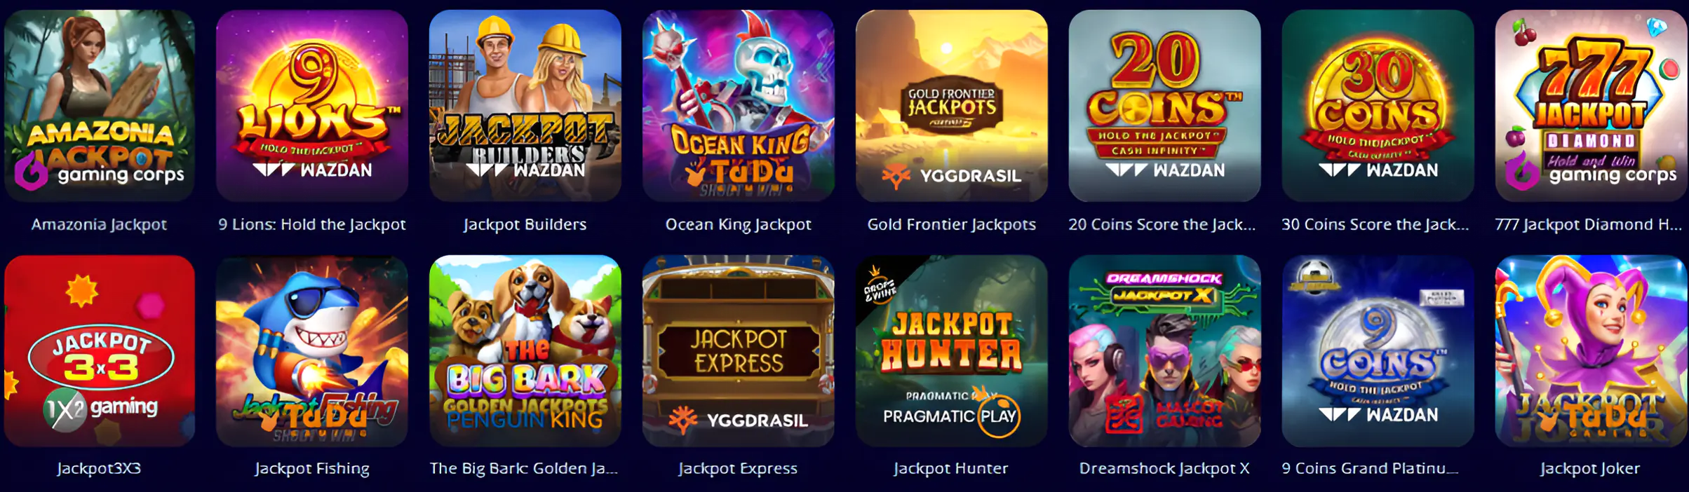Open Ocean King Jackpot skeleton thumbnail
Image resolution: width=1689 pixels, height=492 pixels.
739,106
